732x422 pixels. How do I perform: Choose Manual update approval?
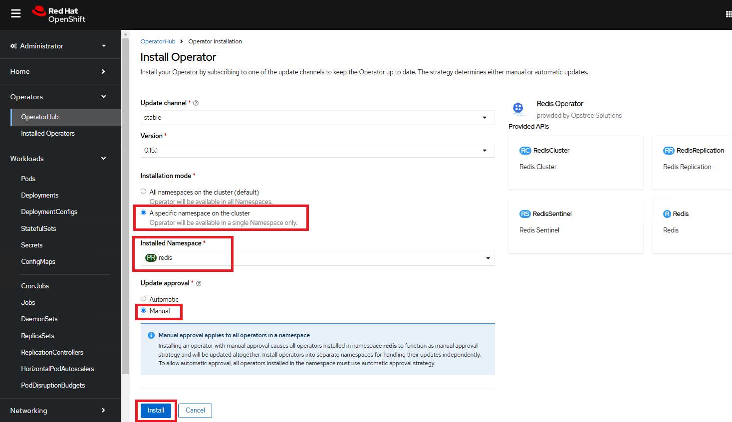(144, 310)
